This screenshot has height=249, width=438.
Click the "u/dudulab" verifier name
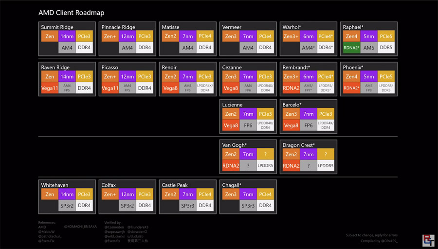pos(135,236)
